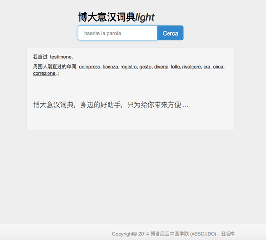Click 博洛尼亚中国学联 (ASSCUBO) in the footer
This screenshot has height=240, width=266.
pyautogui.click(x=183, y=234)
